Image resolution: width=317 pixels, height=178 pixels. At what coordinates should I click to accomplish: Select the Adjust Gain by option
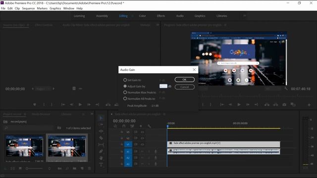point(125,86)
